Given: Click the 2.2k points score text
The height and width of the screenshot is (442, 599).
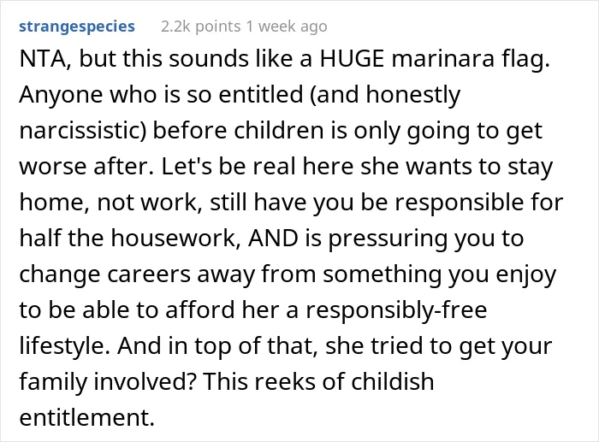Looking at the screenshot, I should [x=201, y=27].
